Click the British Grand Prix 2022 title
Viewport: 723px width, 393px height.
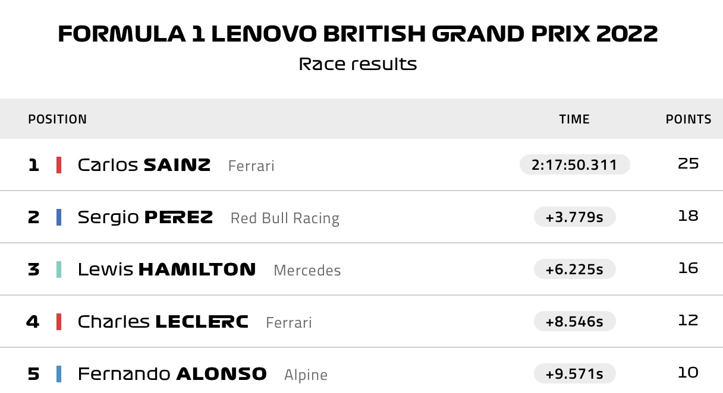pos(358,34)
